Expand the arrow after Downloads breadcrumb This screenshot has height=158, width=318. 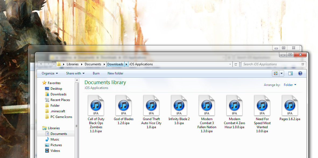coord(126,64)
